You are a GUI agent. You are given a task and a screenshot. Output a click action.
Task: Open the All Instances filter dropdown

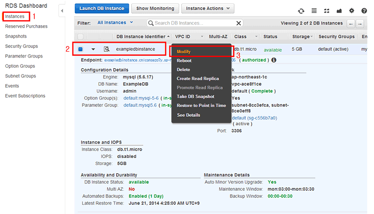point(116,23)
